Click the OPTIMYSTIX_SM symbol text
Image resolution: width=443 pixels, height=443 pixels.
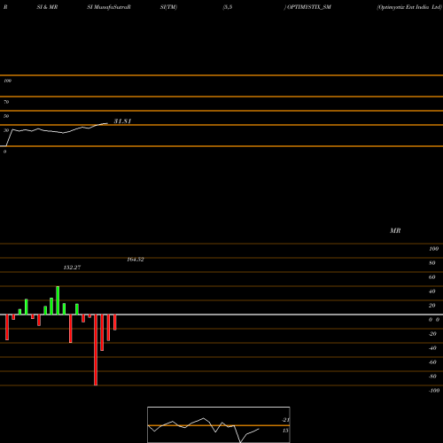[309, 7]
